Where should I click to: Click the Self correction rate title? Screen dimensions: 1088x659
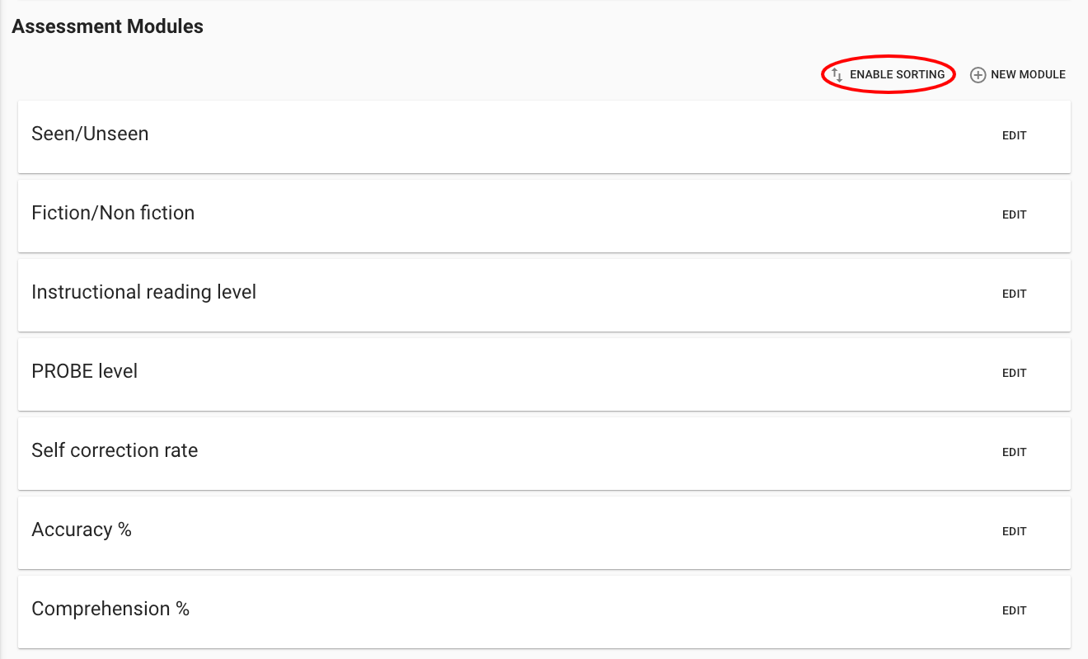[115, 450]
